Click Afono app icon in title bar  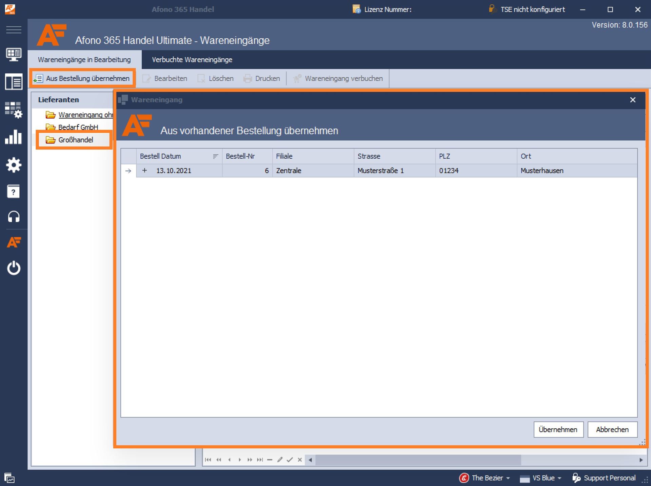(x=10, y=9)
